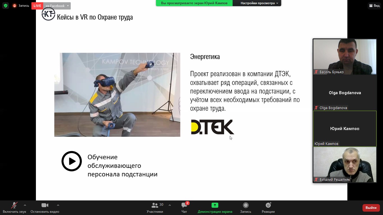Click muted mic icon for Василь Бунько

click(317, 72)
